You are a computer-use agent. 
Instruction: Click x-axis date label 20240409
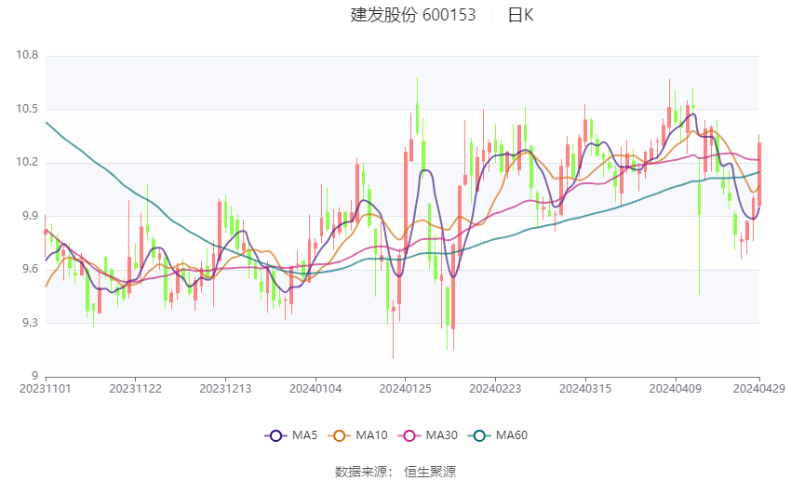(x=675, y=389)
